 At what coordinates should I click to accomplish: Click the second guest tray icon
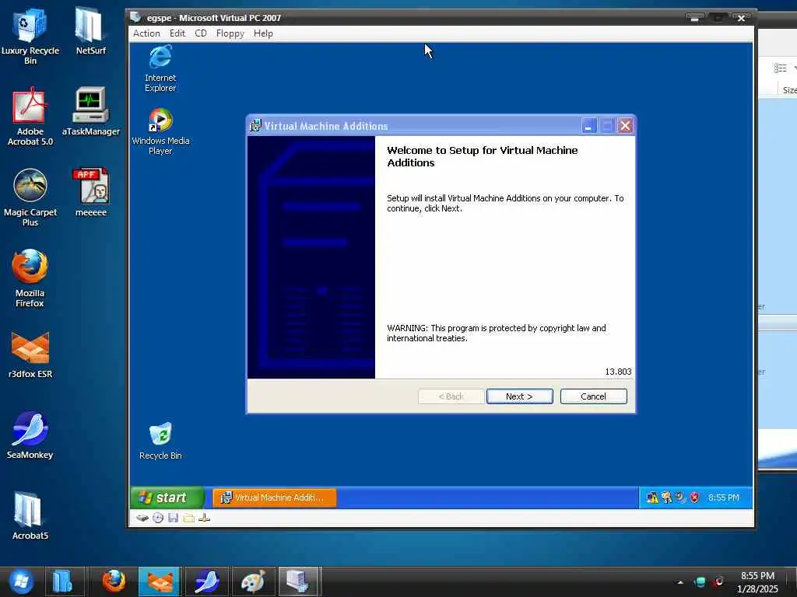(666, 497)
